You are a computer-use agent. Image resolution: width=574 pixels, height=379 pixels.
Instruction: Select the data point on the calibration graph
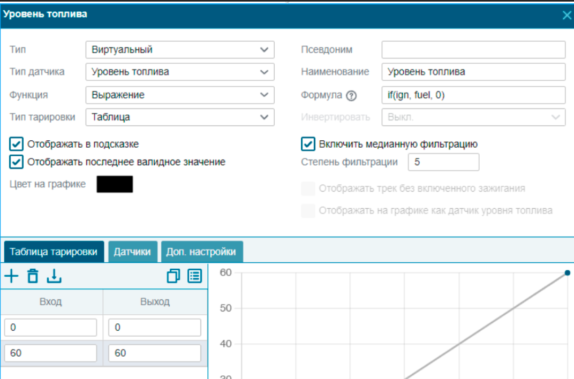[x=567, y=273]
